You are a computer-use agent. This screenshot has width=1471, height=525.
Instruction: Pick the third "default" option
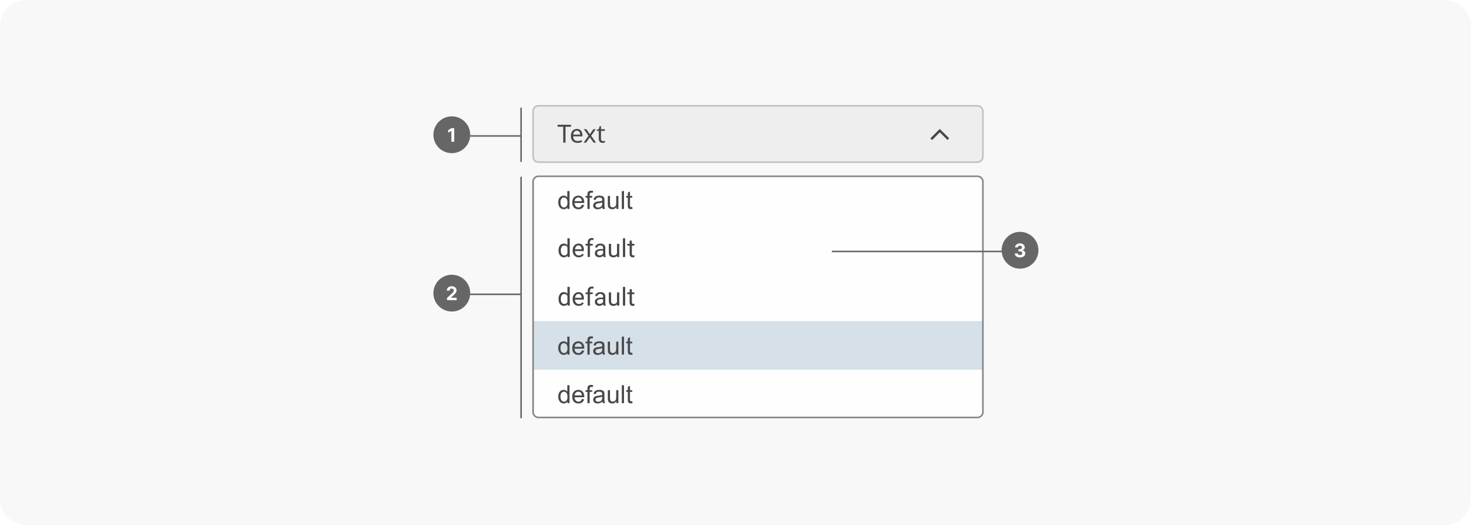[x=757, y=297]
